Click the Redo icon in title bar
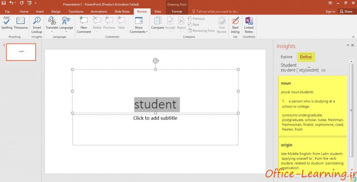The width and height of the screenshot is (357, 182). pos(22,3)
